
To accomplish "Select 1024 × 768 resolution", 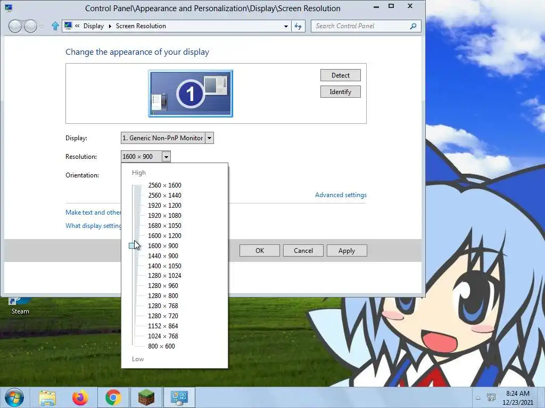I will click(163, 336).
